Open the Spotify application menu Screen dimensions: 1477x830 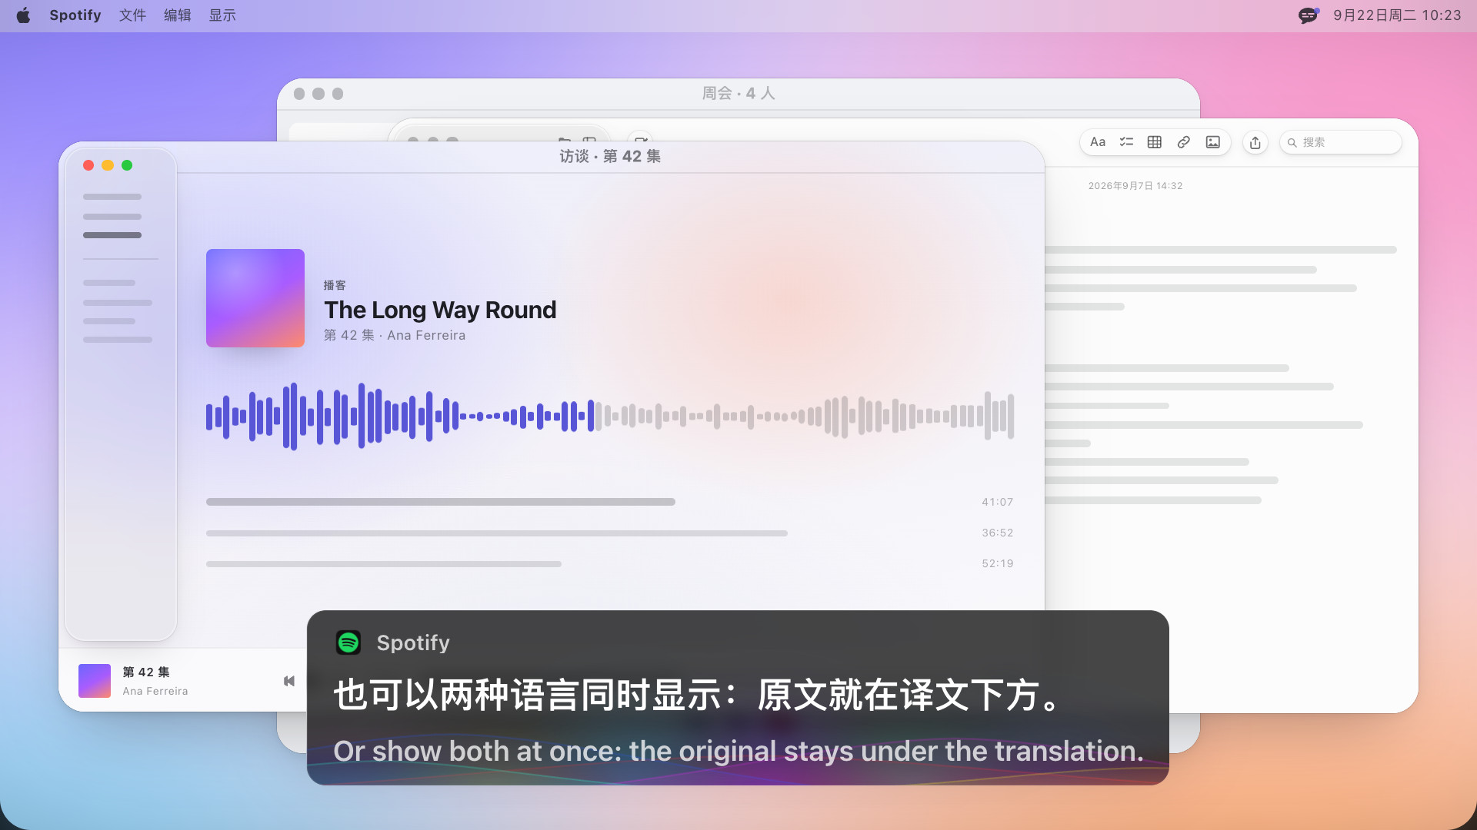(75, 15)
